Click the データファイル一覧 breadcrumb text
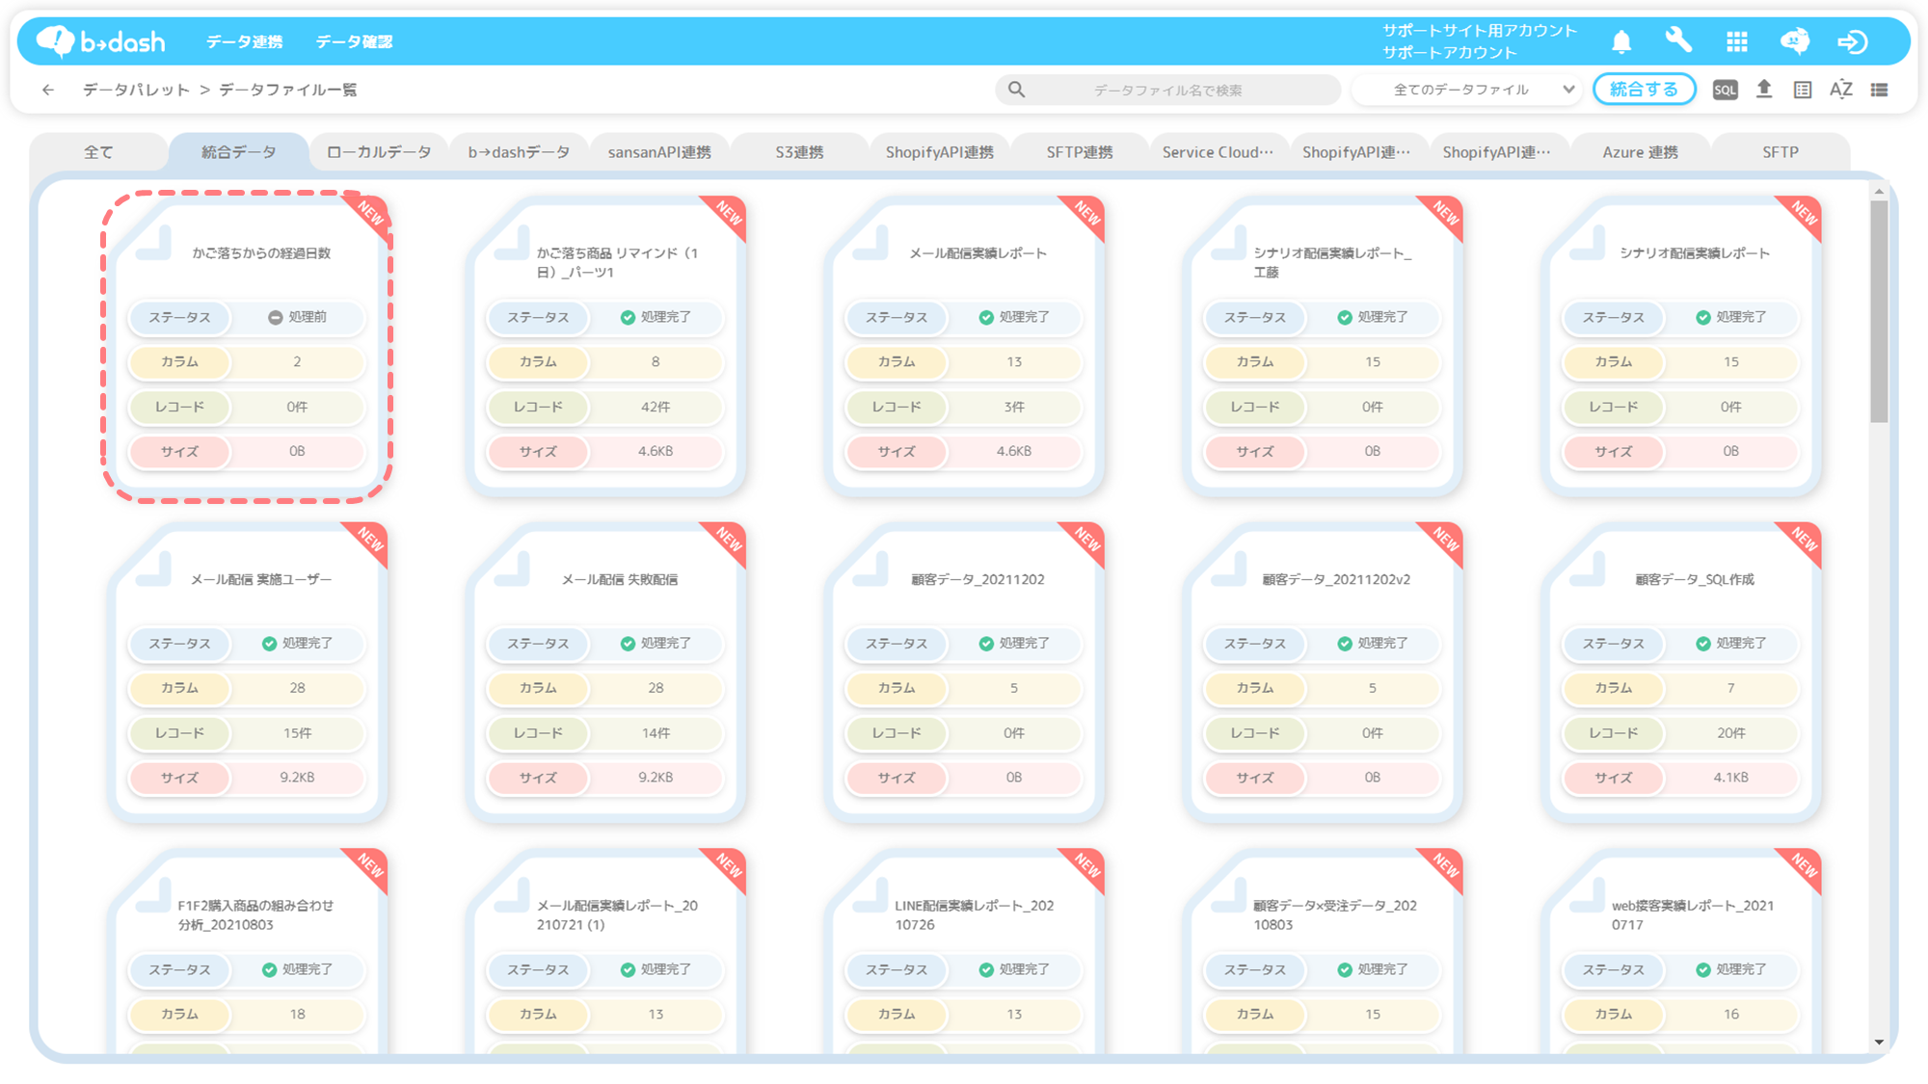 (x=288, y=90)
